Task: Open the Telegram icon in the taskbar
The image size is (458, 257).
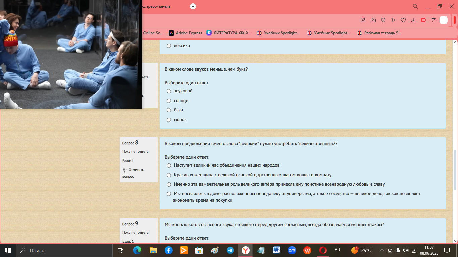Action: [x=230, y=250]
